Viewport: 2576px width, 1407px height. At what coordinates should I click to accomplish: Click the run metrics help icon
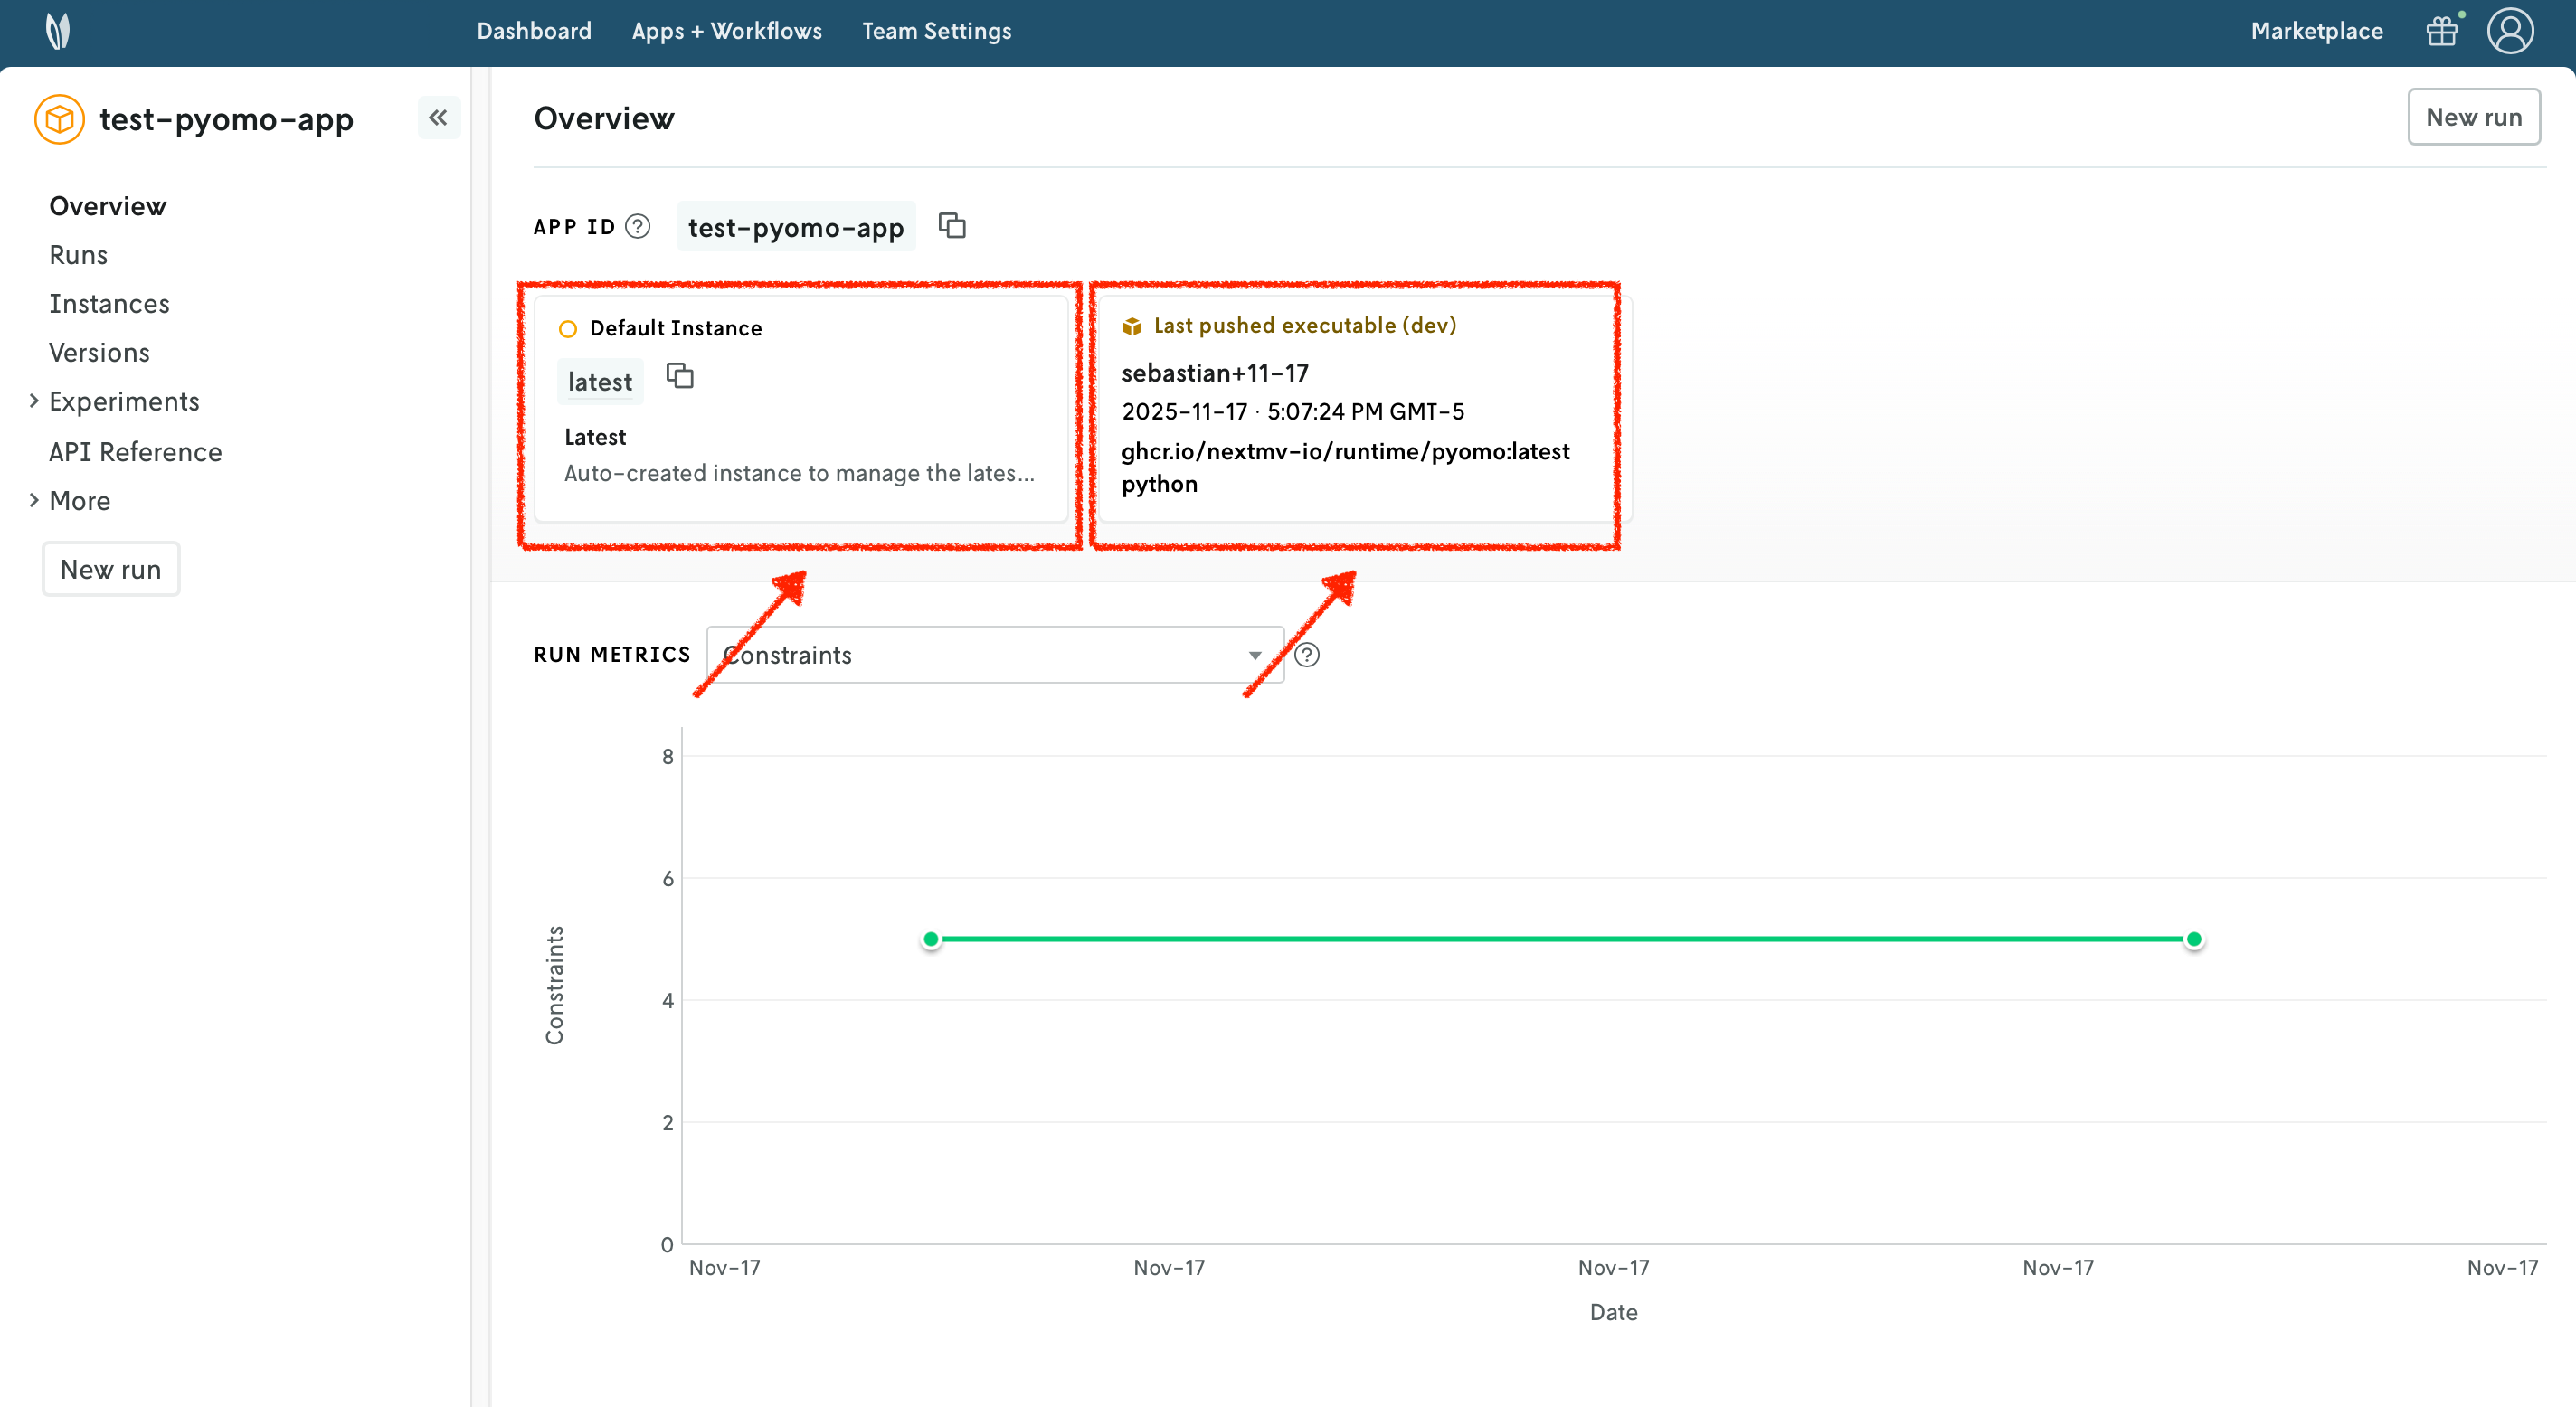[1307, 655]
